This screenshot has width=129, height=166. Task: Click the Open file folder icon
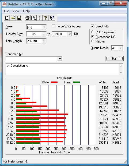click(13, 18)
